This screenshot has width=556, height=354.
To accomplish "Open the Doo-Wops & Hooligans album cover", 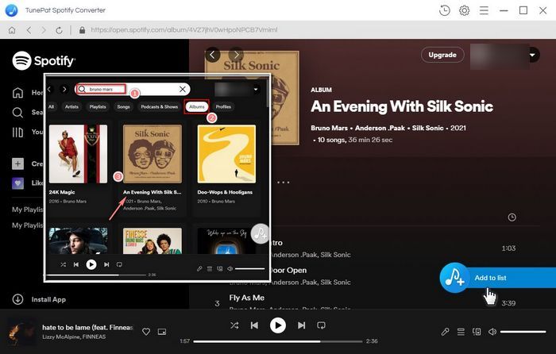I will [226, 154].
